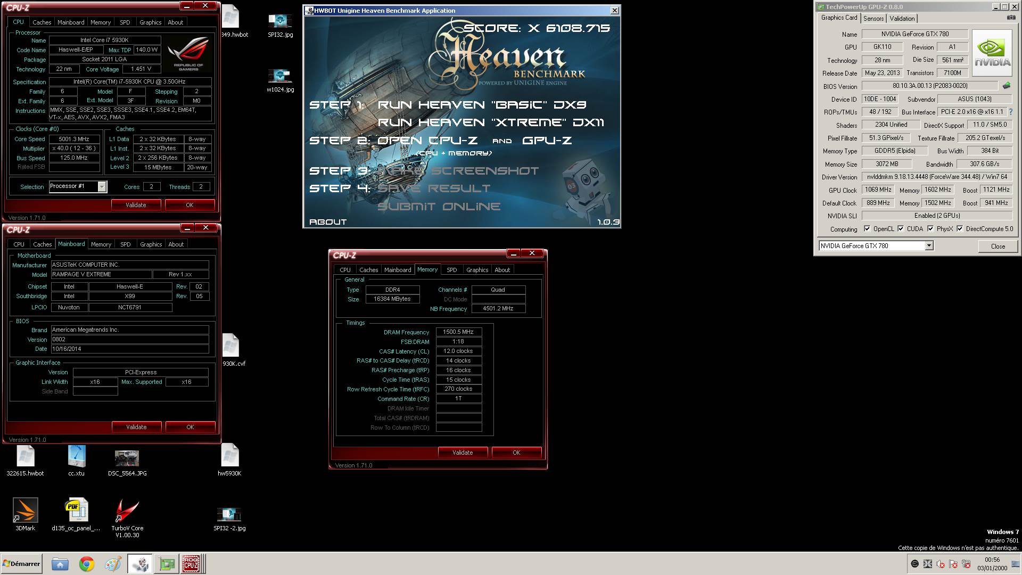Click SUBMIT ONLINE in Heaven benchmark

(439, 207)
